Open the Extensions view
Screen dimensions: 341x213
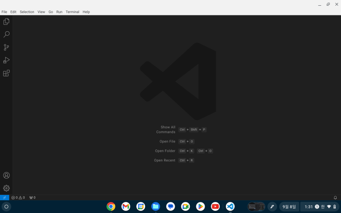coord(6,73)
